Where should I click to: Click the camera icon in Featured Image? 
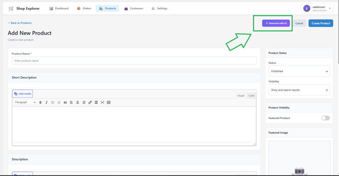click(299, 171)
